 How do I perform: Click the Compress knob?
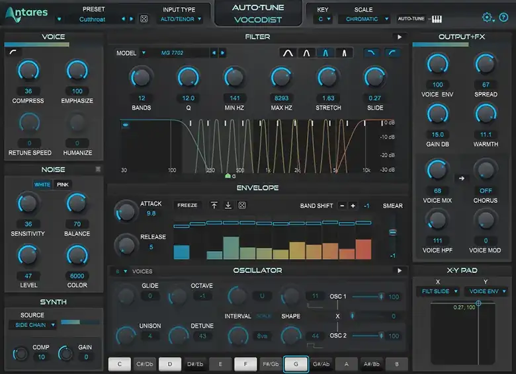pyautogui.click(x=28, y=70)
